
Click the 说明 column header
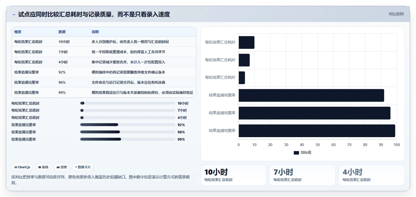tap(95, 32)
